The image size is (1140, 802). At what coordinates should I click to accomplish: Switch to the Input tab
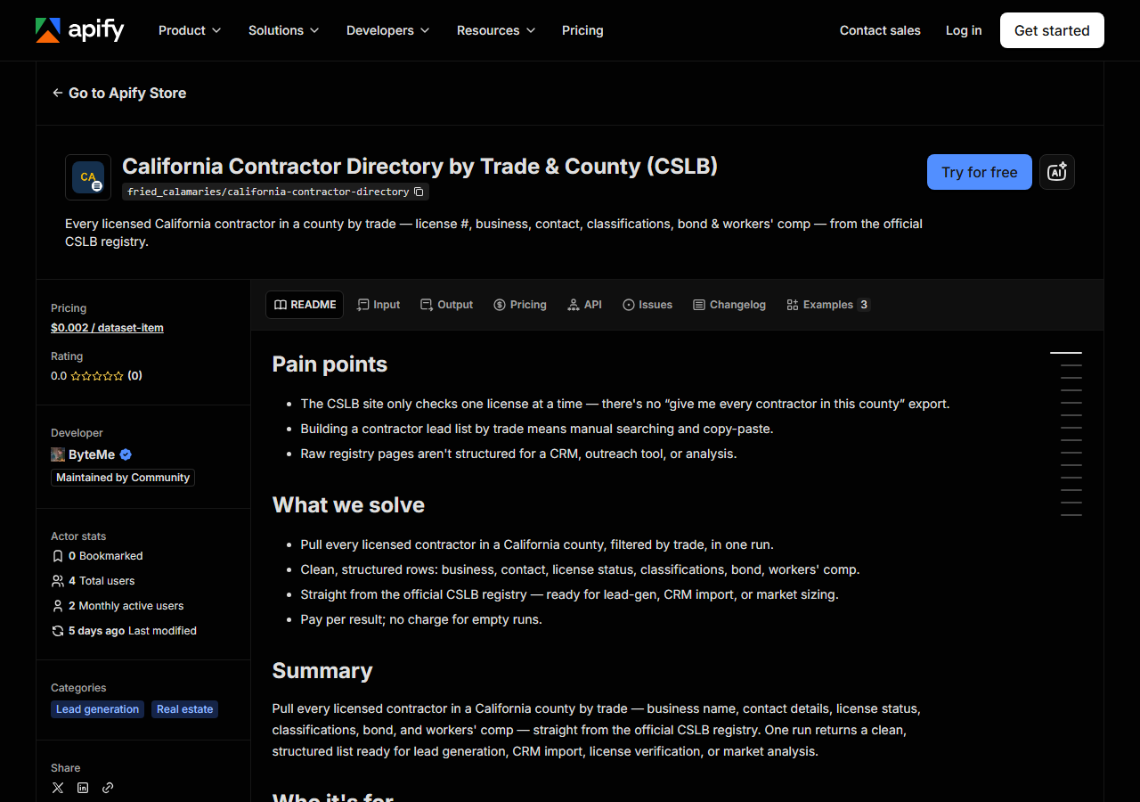click(x=378, y=305)
